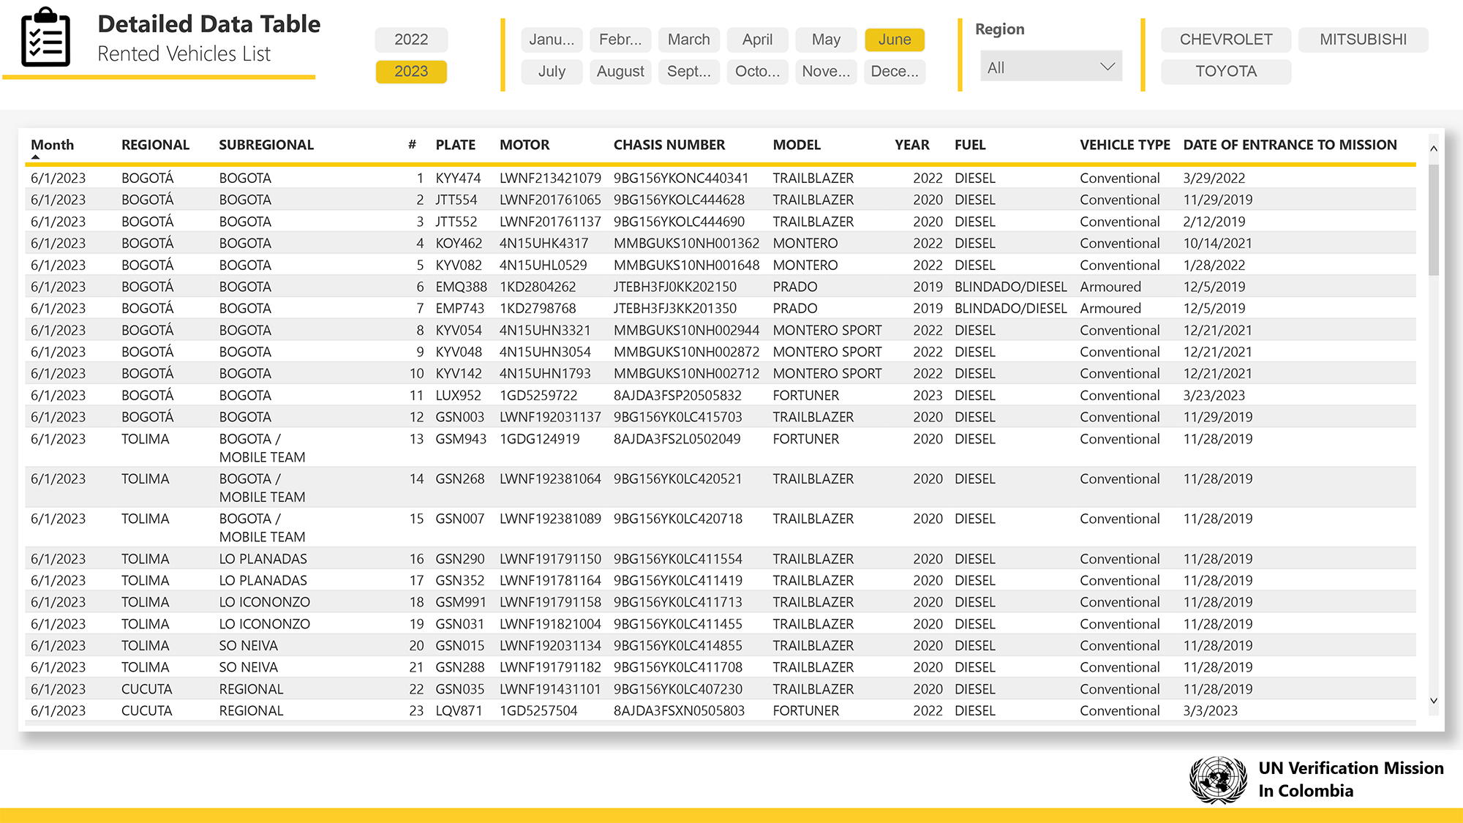Click plate LQV871 cell
The width and height of the screenshot is (1463, 823).
(459, 711)
